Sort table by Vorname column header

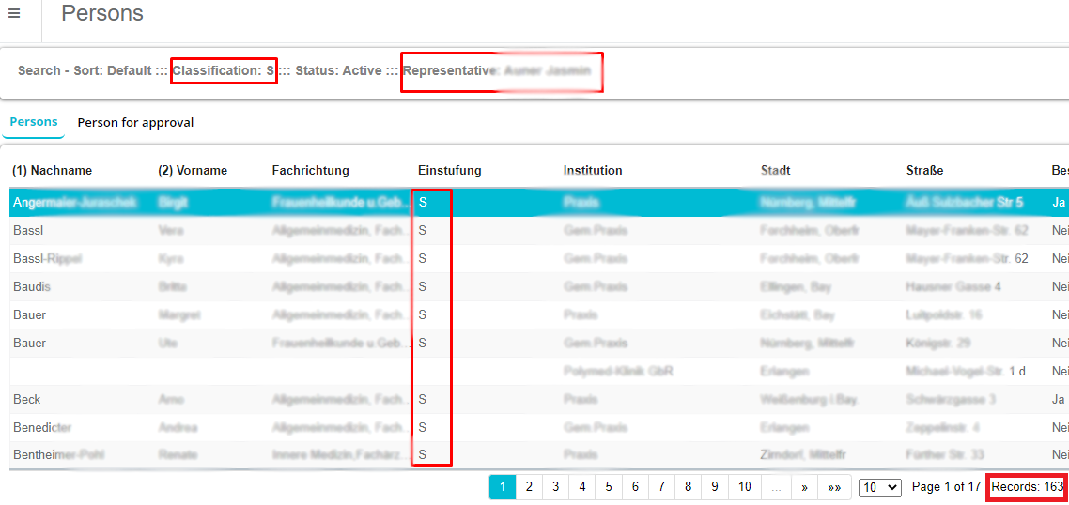pos(193,171)
